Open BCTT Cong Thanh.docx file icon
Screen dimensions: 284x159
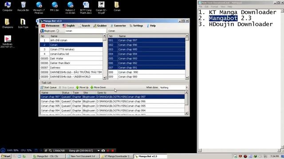point(86,8)
